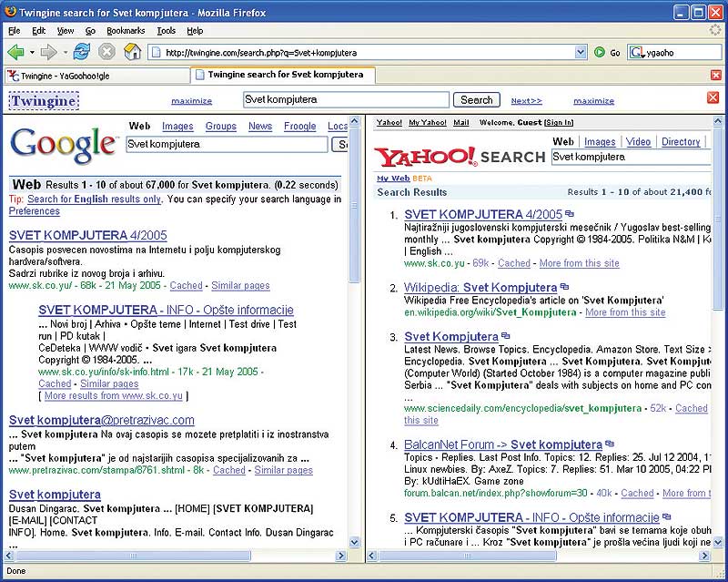Click the green Back arrow button
The image size is (728, 582).
(x=16, y=53)
